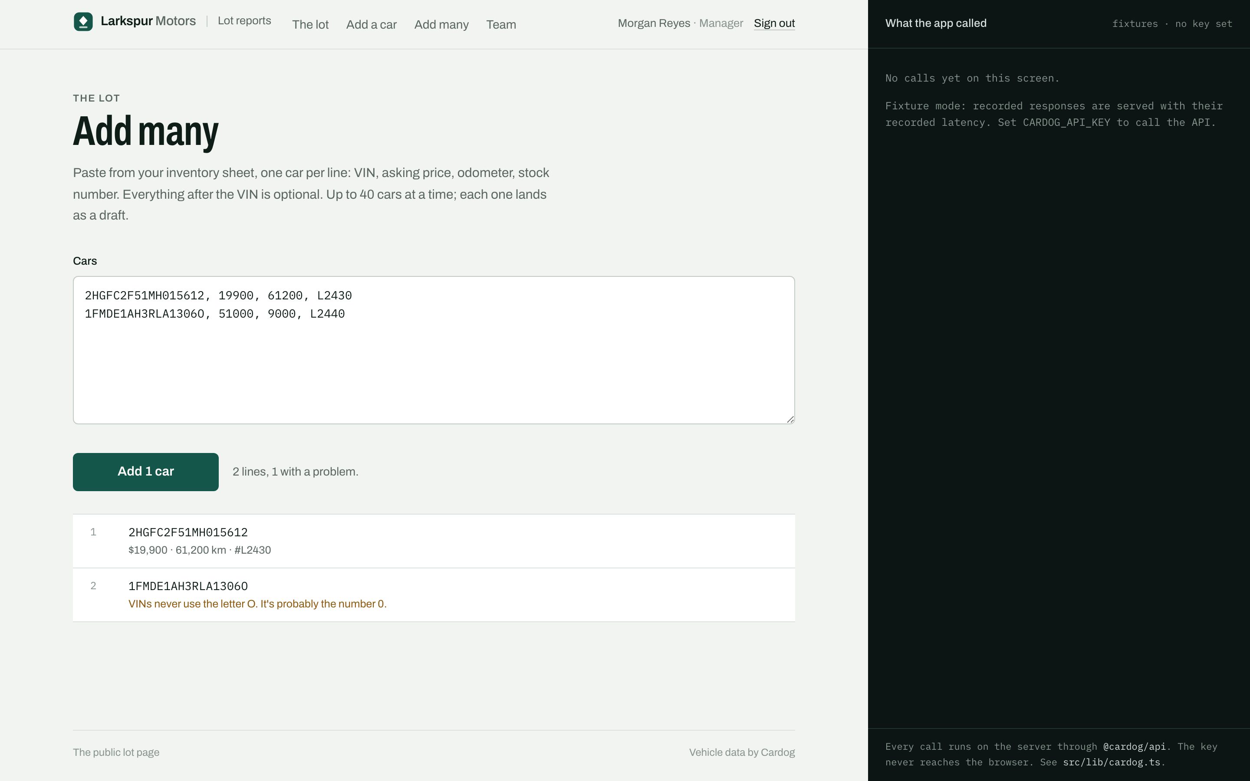This screenshot has width=1250, height=781.
Task: Click the Cars field label
Action: coord(85,261)
